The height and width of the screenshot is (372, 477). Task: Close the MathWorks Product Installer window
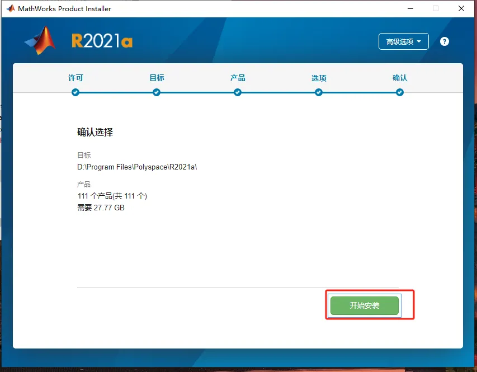point(461,8)
